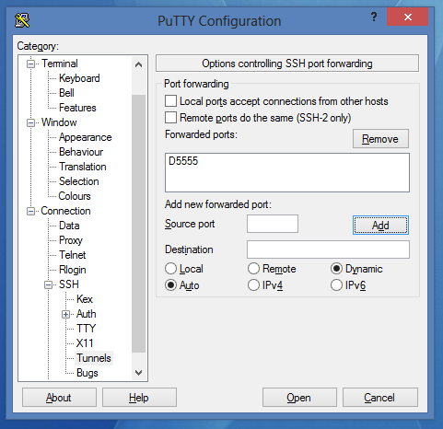Select the Tunnels category
The width and height of the screenshot is (443, 429).
coord(94,358)
